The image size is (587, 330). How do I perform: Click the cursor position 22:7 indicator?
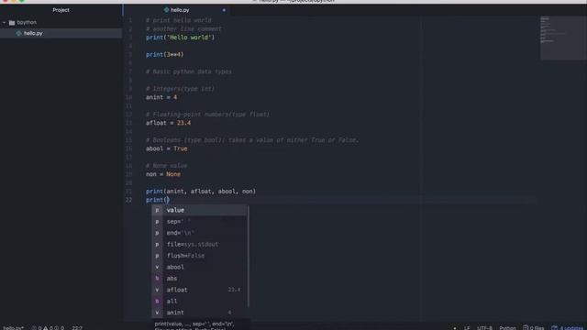coord(77,328)
